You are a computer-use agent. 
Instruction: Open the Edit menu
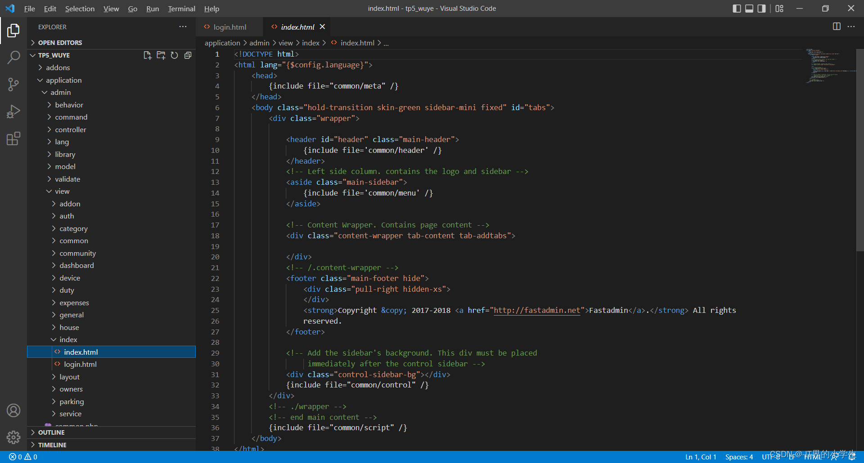click(x=50, y=9)
